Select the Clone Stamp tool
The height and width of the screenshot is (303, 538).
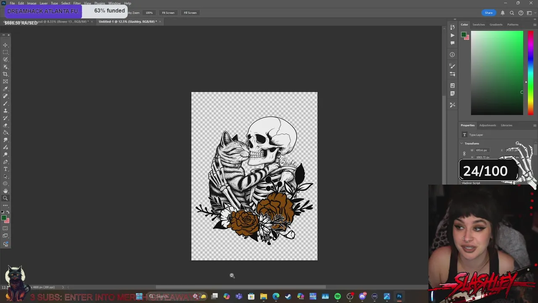(5, 111)
